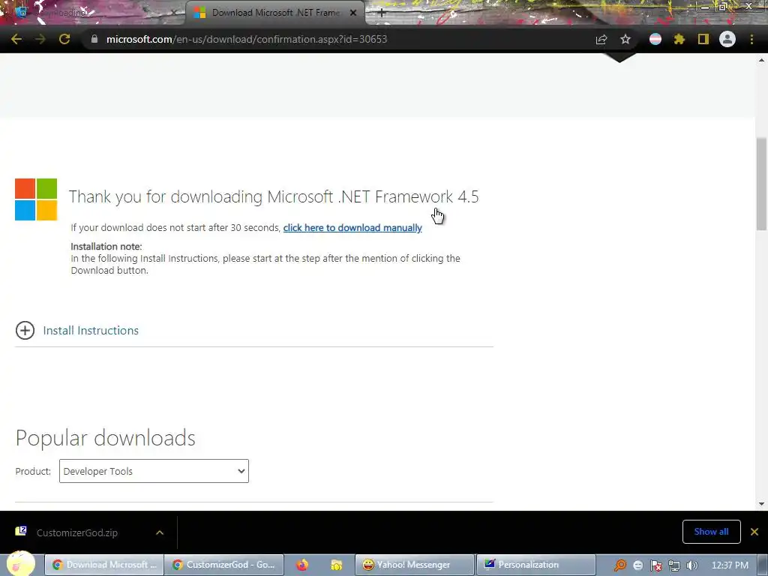
Task: Switch to the first browser tab
Action: coord(93,13)
